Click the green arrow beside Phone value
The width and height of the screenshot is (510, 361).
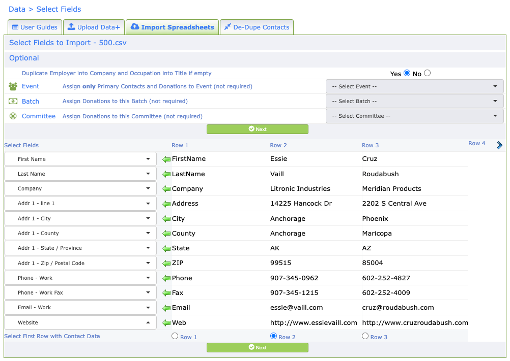pos(166,278)
